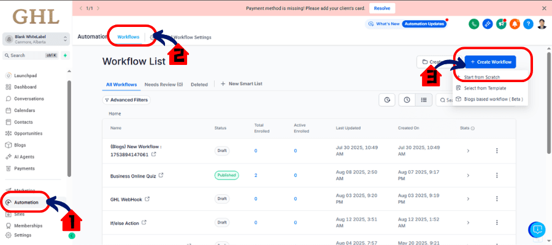This screenshot has width=552, height=245.
Task: Open the Business Online Quiz workflow
Action: [134, 175]
